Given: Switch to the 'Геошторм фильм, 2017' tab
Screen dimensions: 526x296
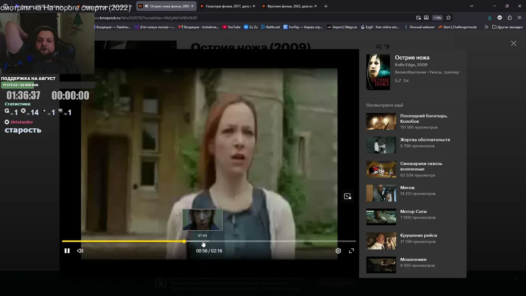Looking at the screenshot, I should [227, 6].
